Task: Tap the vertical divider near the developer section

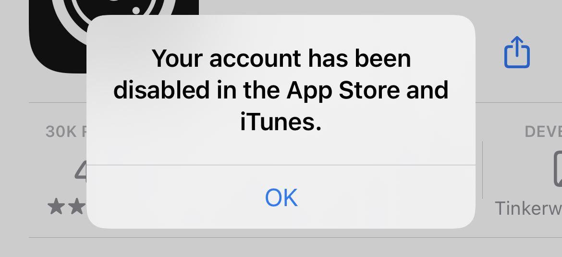Action: 482,170
